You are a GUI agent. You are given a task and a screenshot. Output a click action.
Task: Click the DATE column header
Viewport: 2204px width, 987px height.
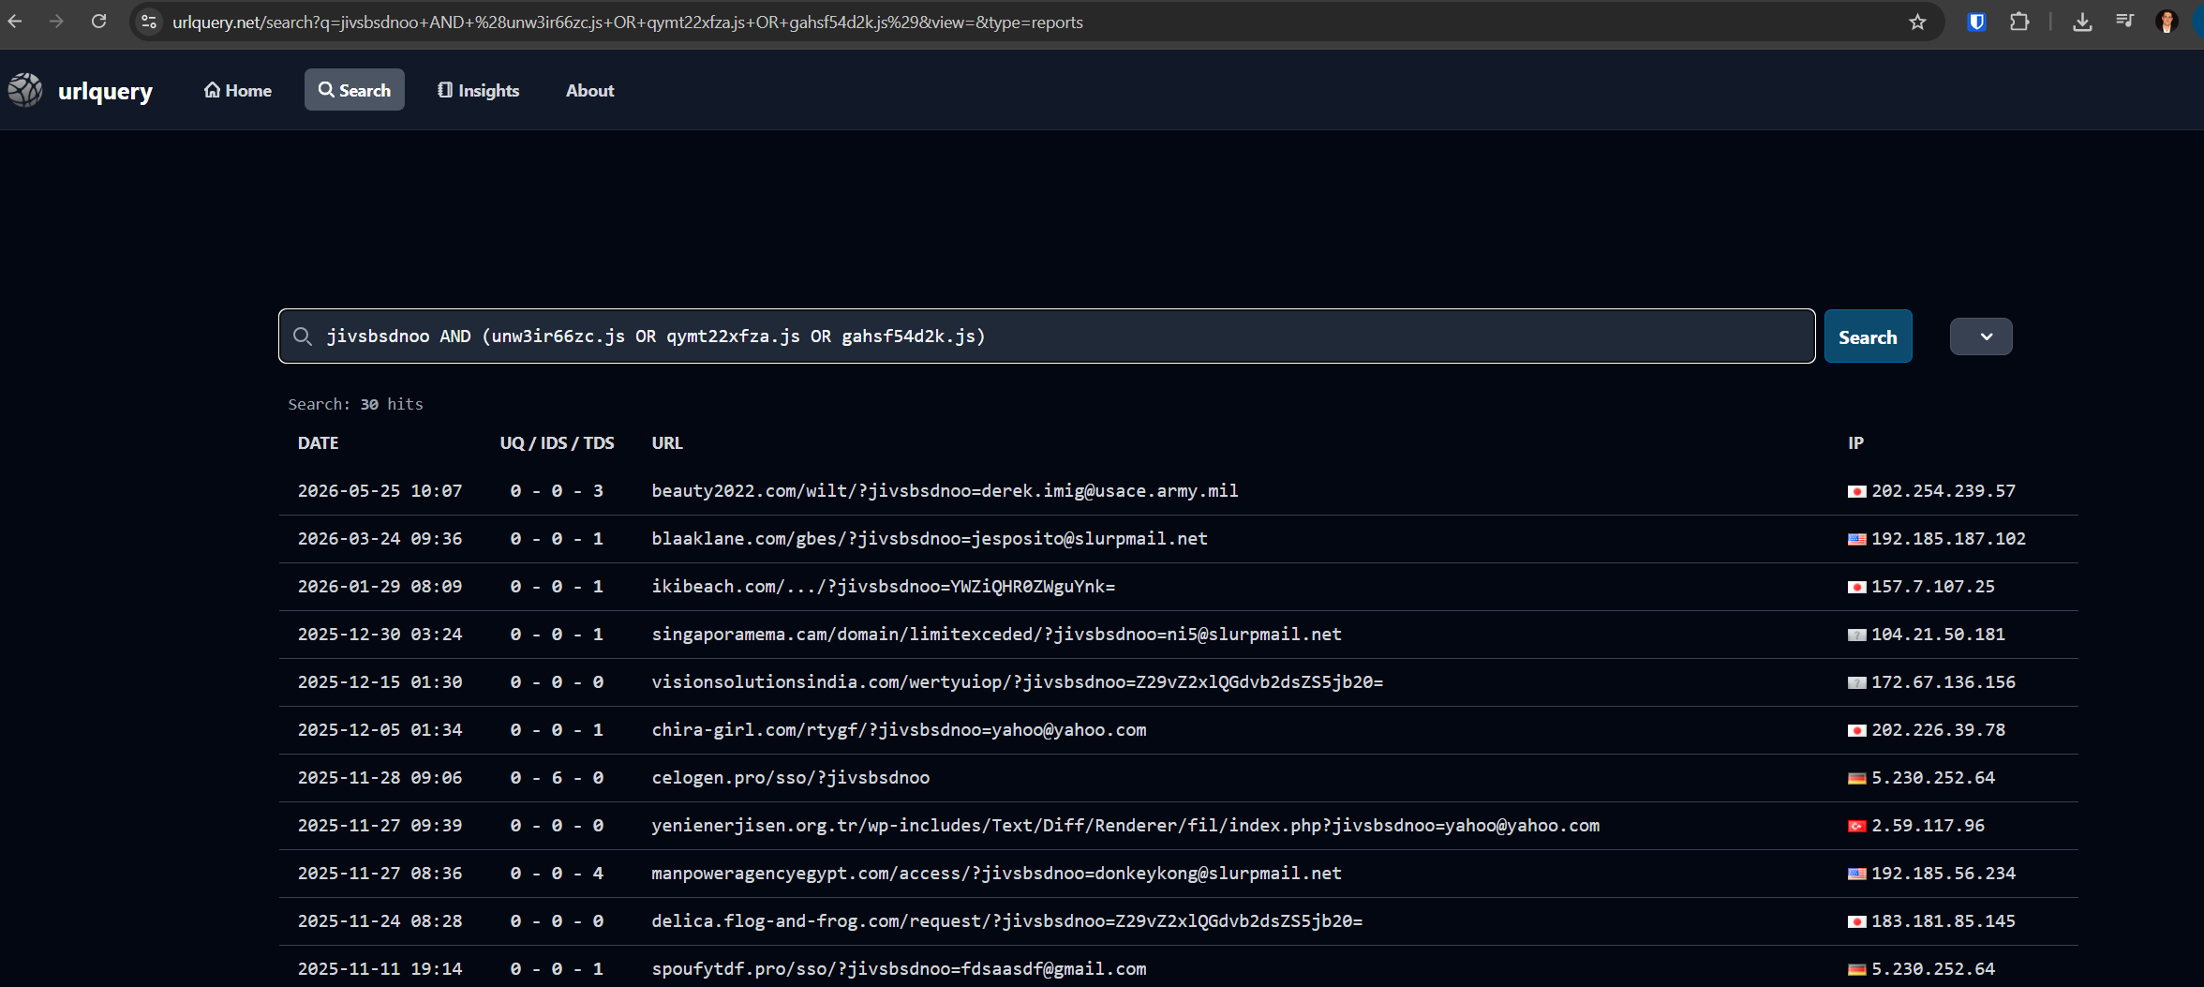click(x=318, y=442)
